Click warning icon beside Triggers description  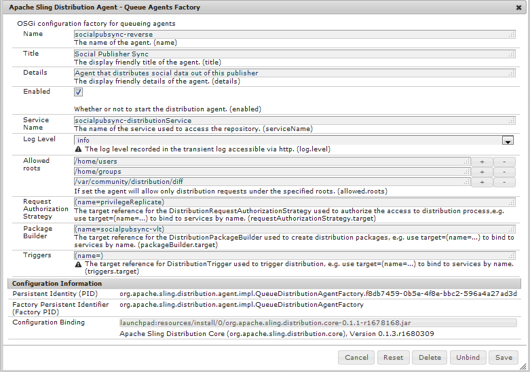coord(78,264)
